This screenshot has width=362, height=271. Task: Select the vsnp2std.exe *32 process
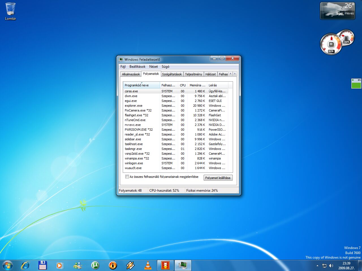(x=176, y=154)
